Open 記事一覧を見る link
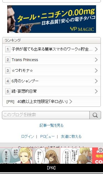Screen dimensions: 103x174 51,125
